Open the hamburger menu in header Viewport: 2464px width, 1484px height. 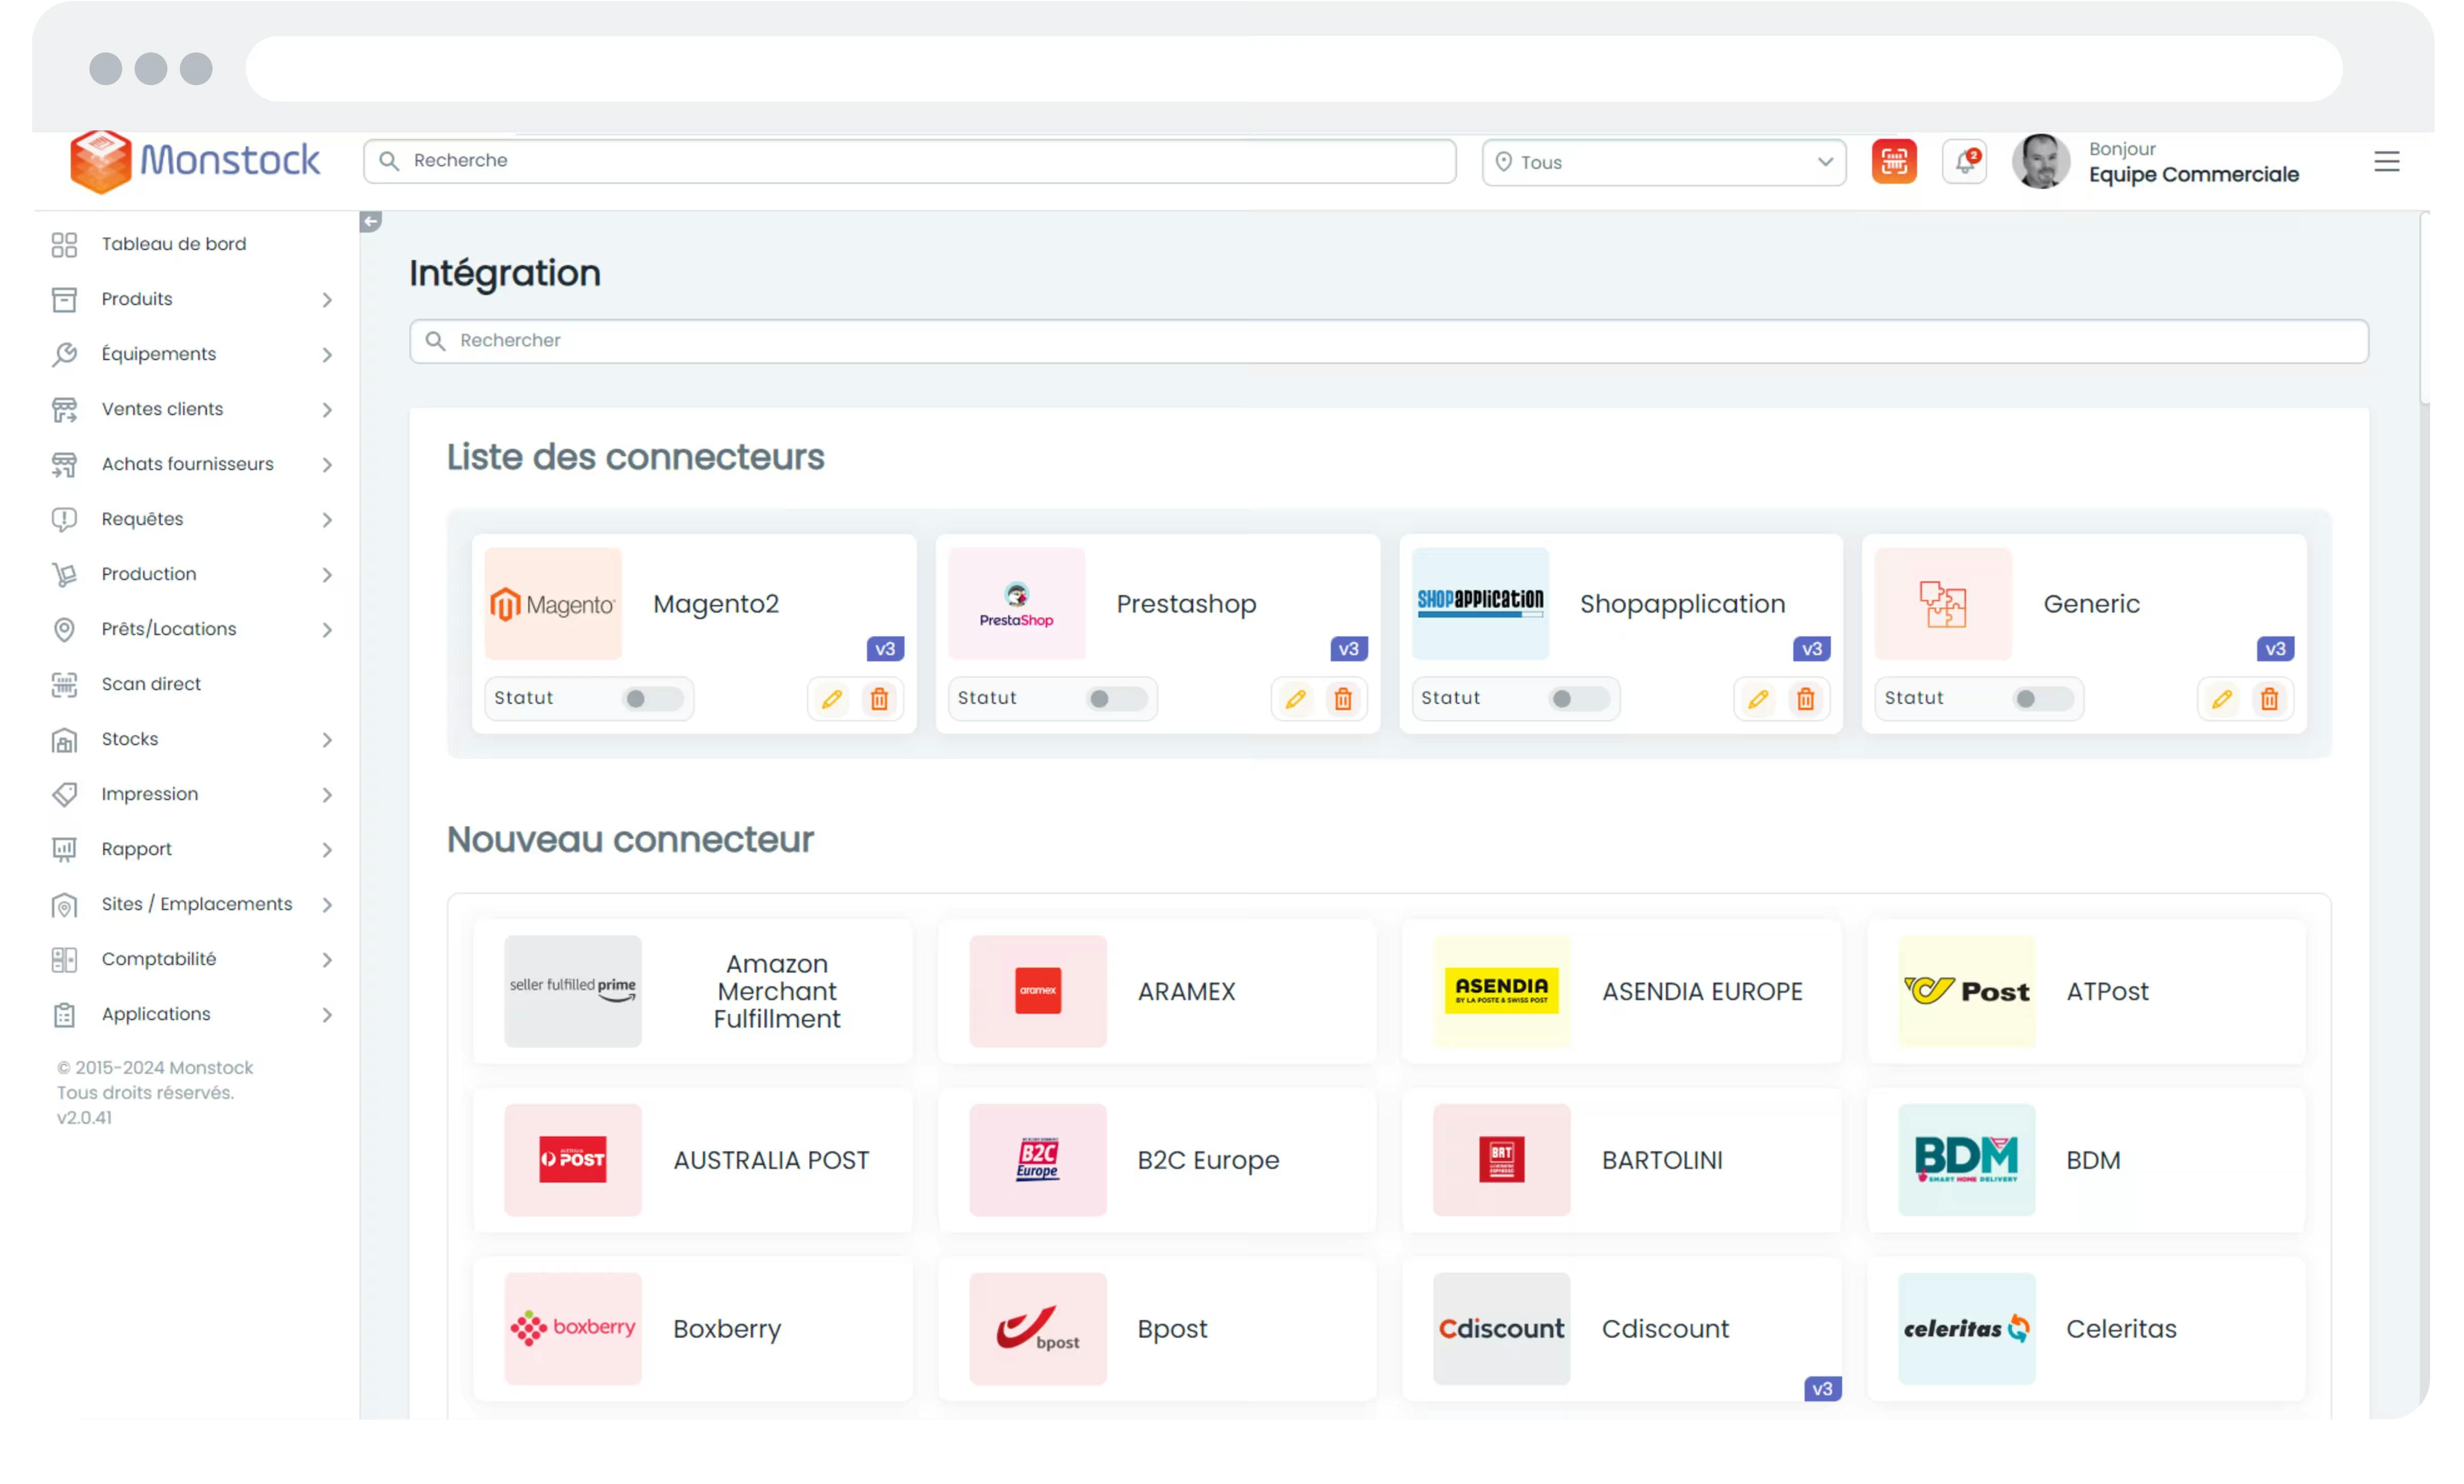(2386, 161)
